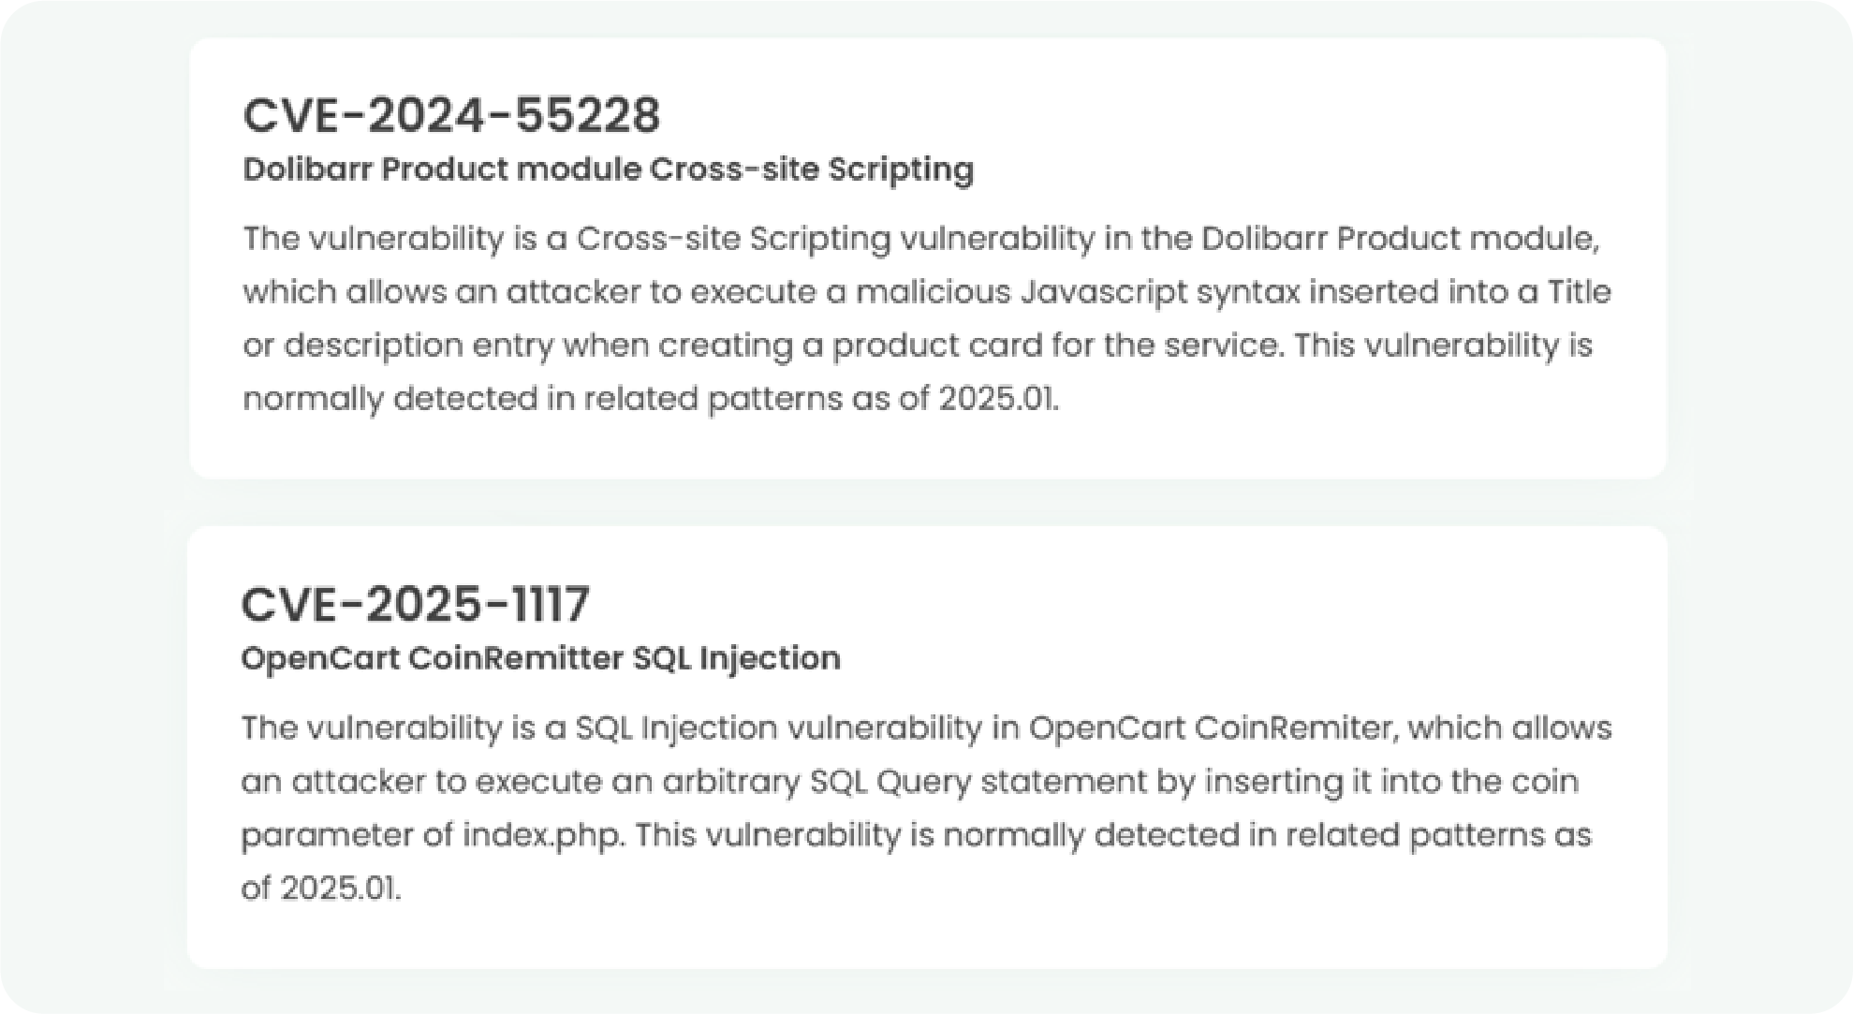This screenshot has height=1014, width=1853.
Task: Open the Dolibarr vulnerability card
Action: 928,258
